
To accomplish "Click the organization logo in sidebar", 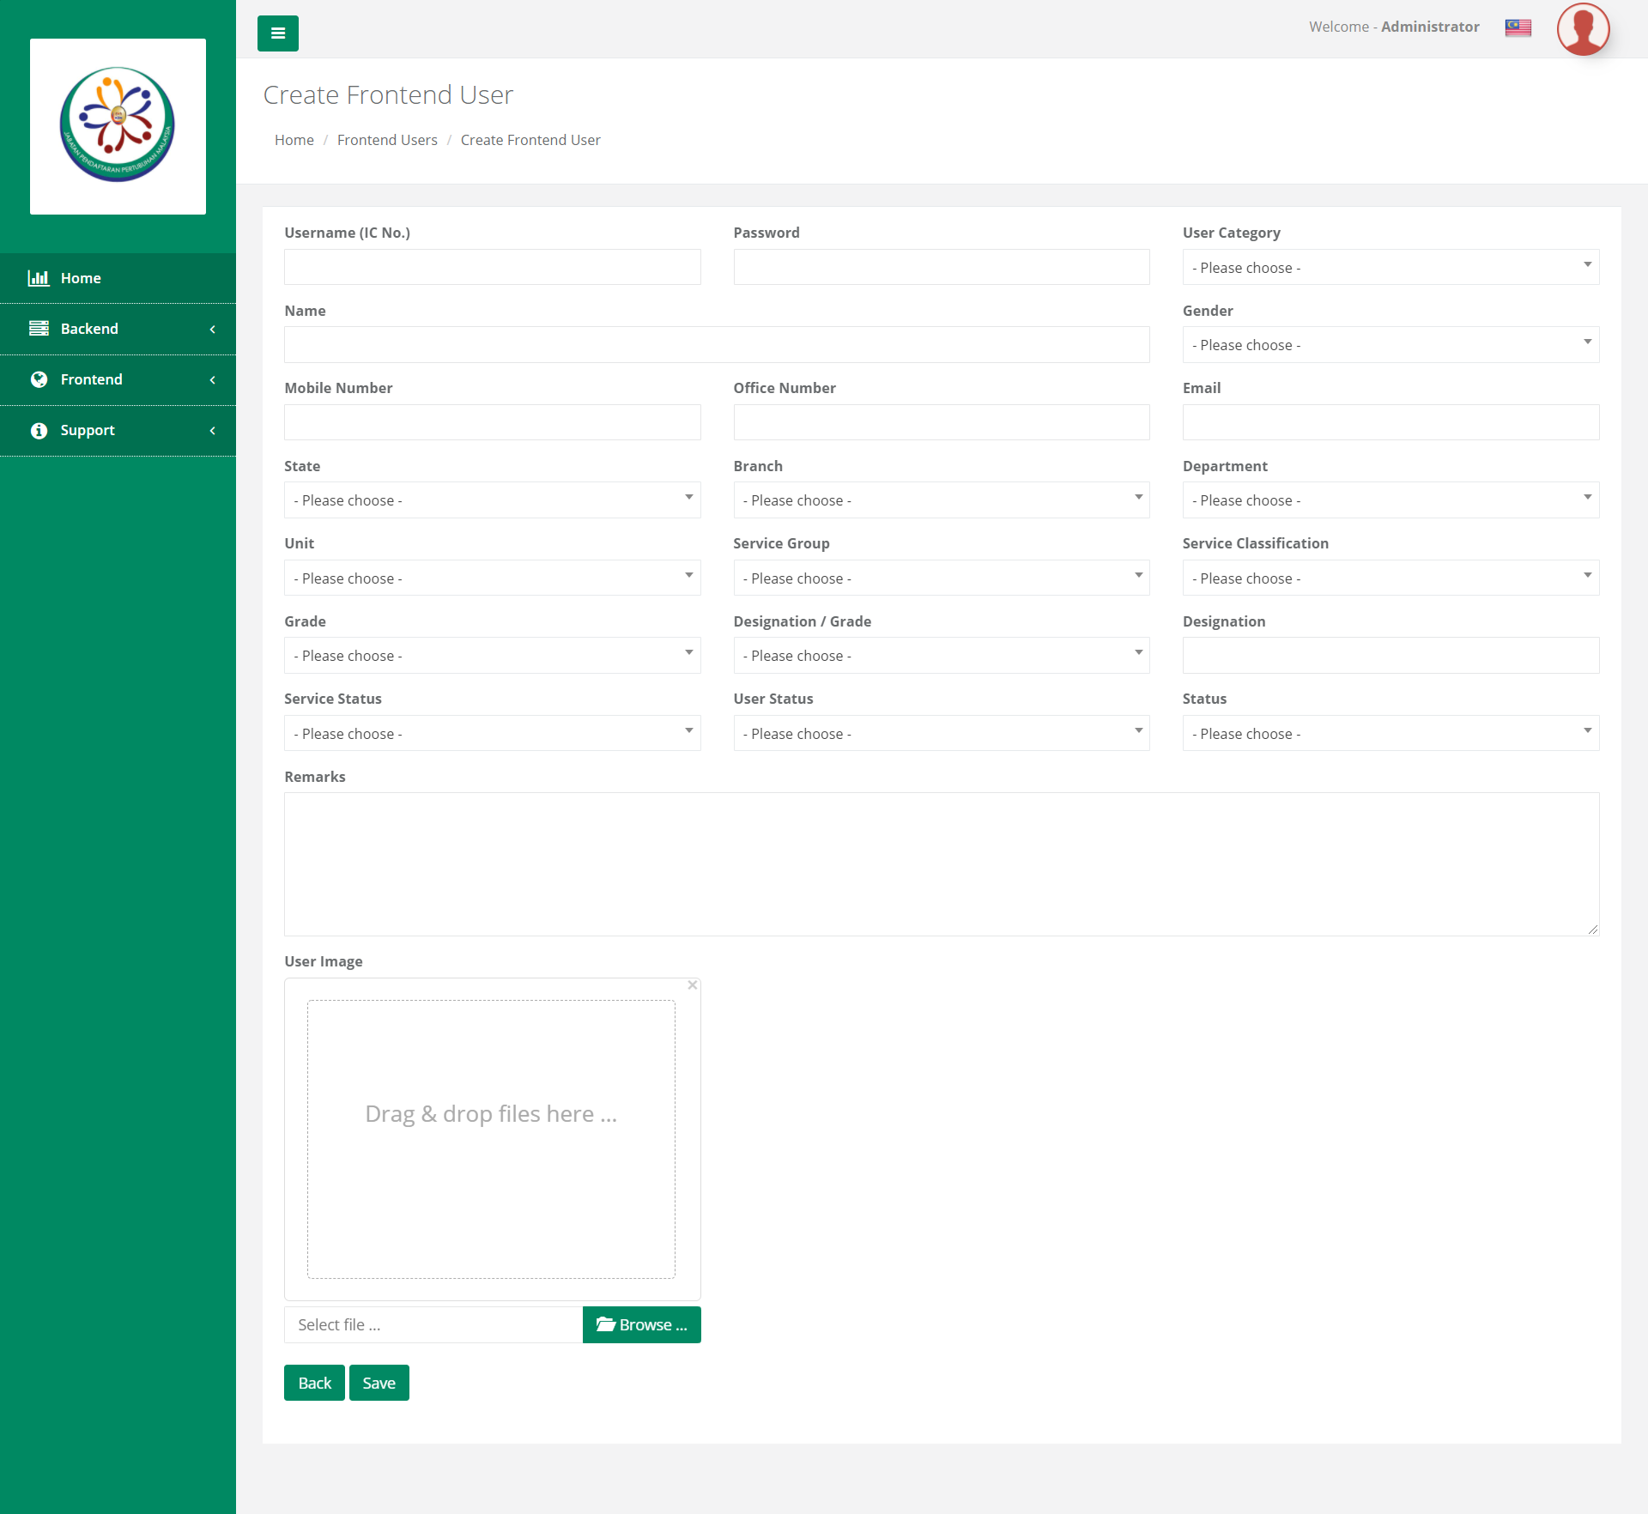I will pyautogui.click(x=118, y=126).
